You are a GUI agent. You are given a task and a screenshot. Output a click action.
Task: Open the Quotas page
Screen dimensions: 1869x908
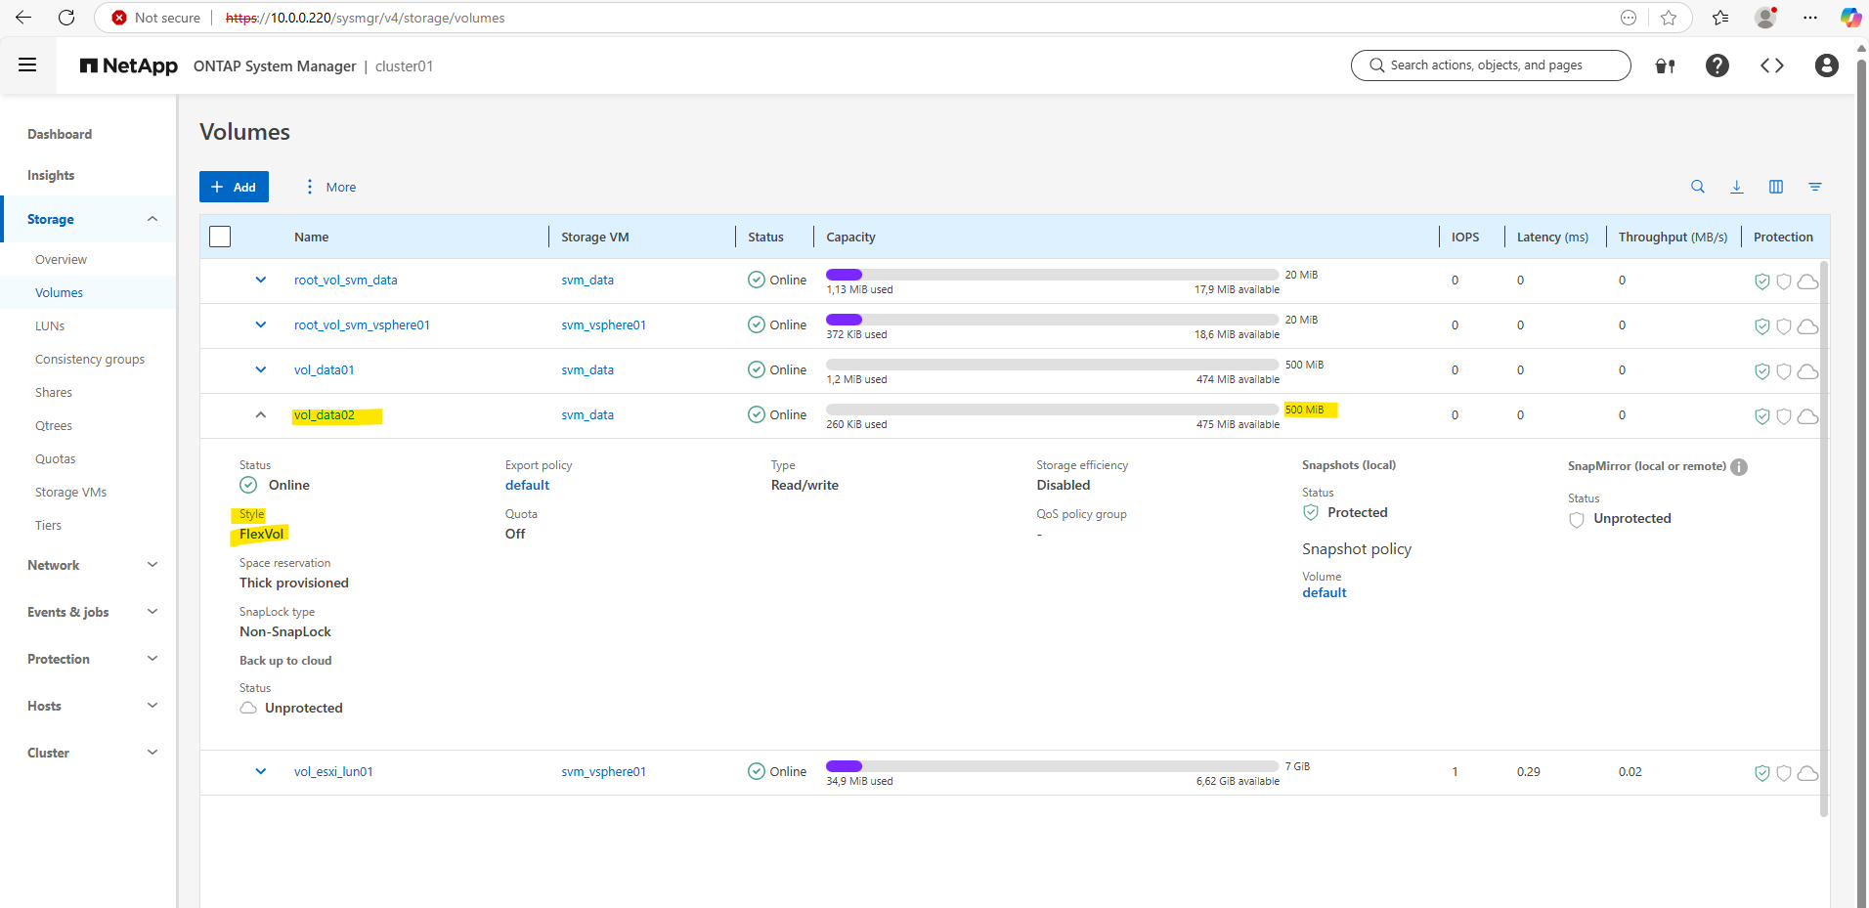pos(55,458)
